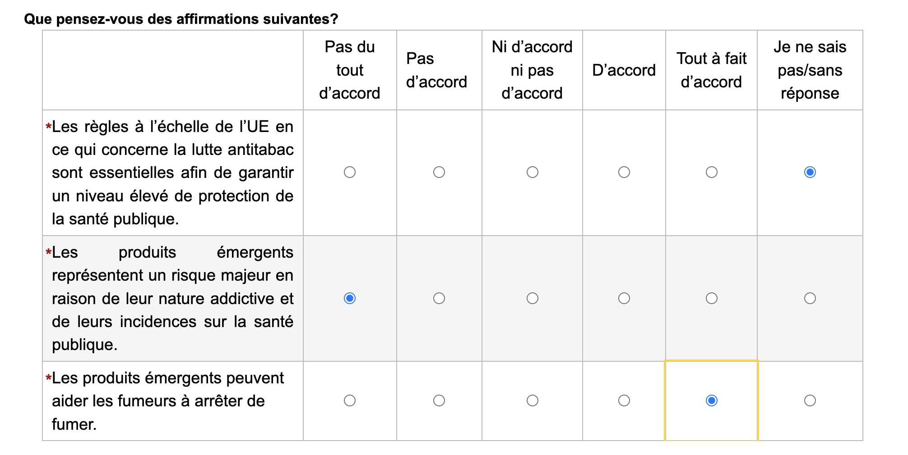Choose 'Ni d'accord ni pas d'accord' for risque majeur

pos(533,298)
